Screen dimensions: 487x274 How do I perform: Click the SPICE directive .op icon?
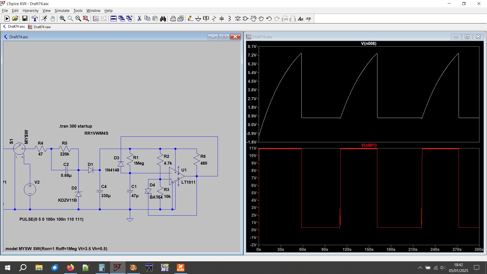point(308,19)
